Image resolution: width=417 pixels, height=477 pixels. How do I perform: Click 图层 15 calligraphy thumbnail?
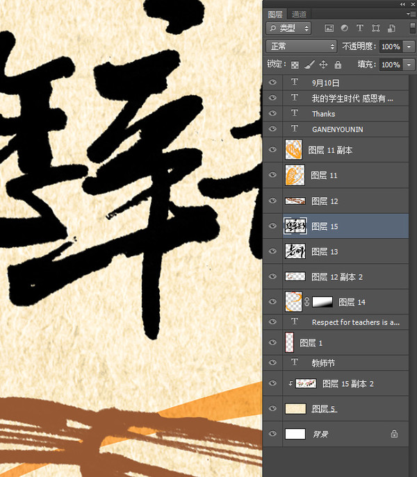295,226
